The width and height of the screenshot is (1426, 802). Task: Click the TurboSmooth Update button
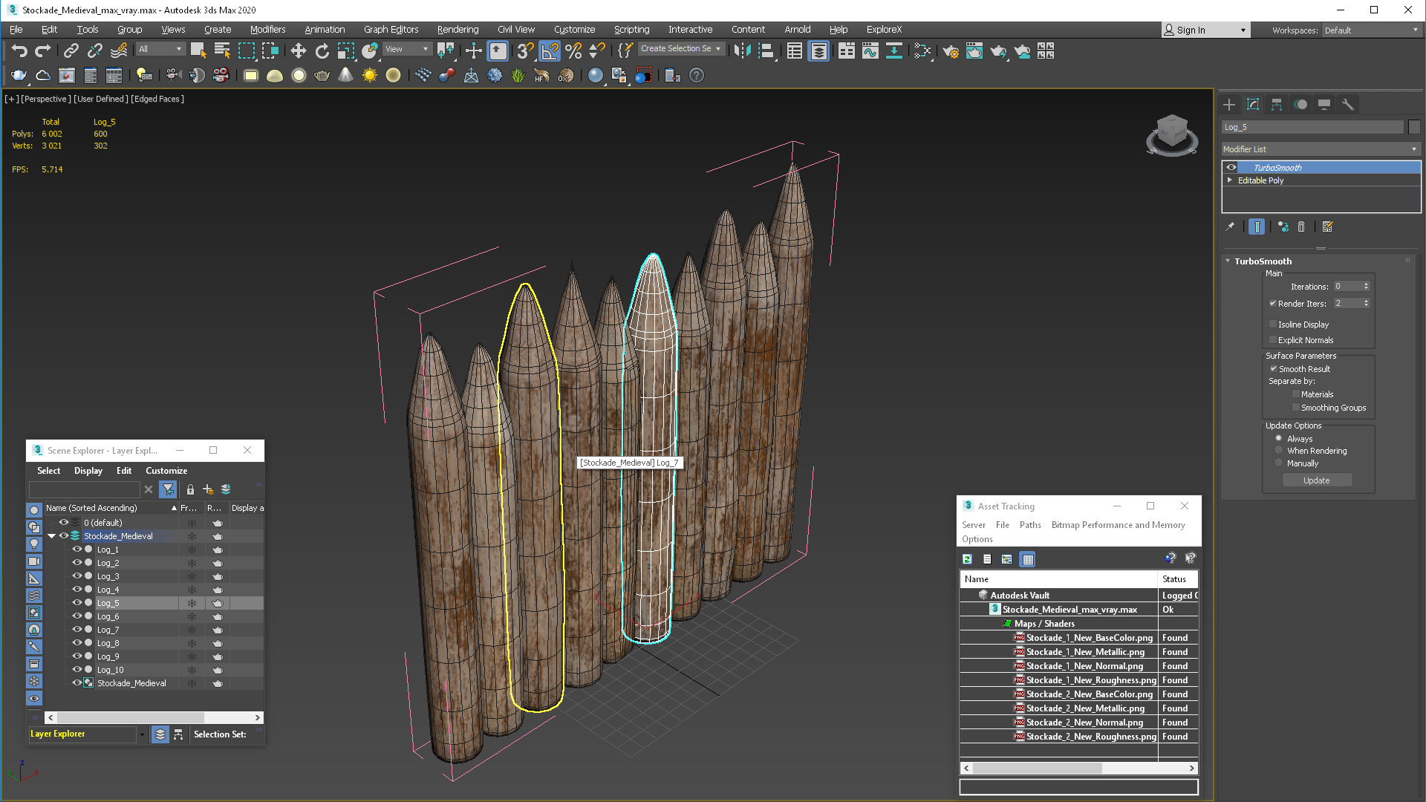point(1317,480)
